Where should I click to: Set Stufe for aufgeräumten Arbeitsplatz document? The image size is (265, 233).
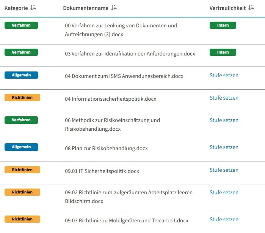224,192
